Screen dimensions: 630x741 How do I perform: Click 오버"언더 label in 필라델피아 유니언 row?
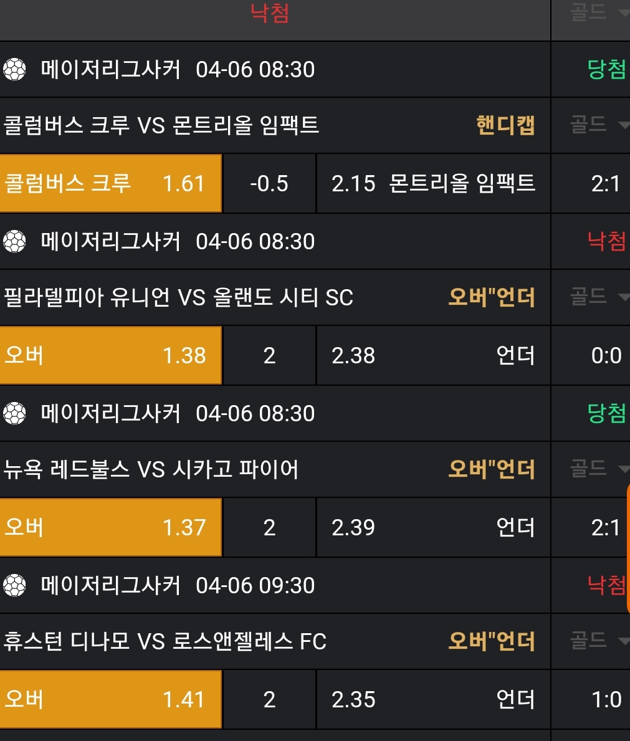[492, 297]
